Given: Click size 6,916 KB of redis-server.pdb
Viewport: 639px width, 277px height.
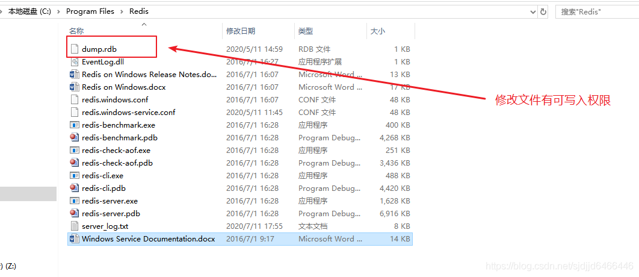Looking at the screenshot, I should click(395, 214).
